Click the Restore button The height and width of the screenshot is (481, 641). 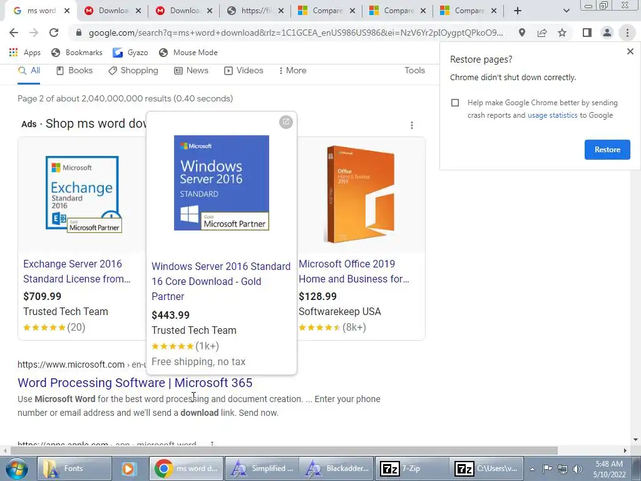click(607, 150)
